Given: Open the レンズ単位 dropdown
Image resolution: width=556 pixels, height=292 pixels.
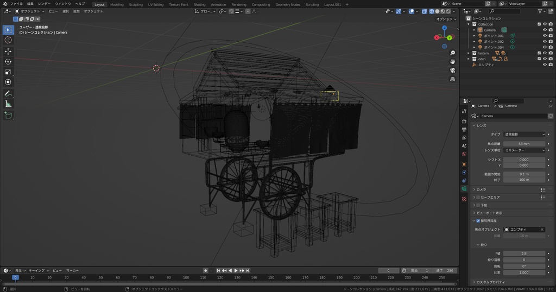Looking at the screenshot, I should click(x=524, y=150).
